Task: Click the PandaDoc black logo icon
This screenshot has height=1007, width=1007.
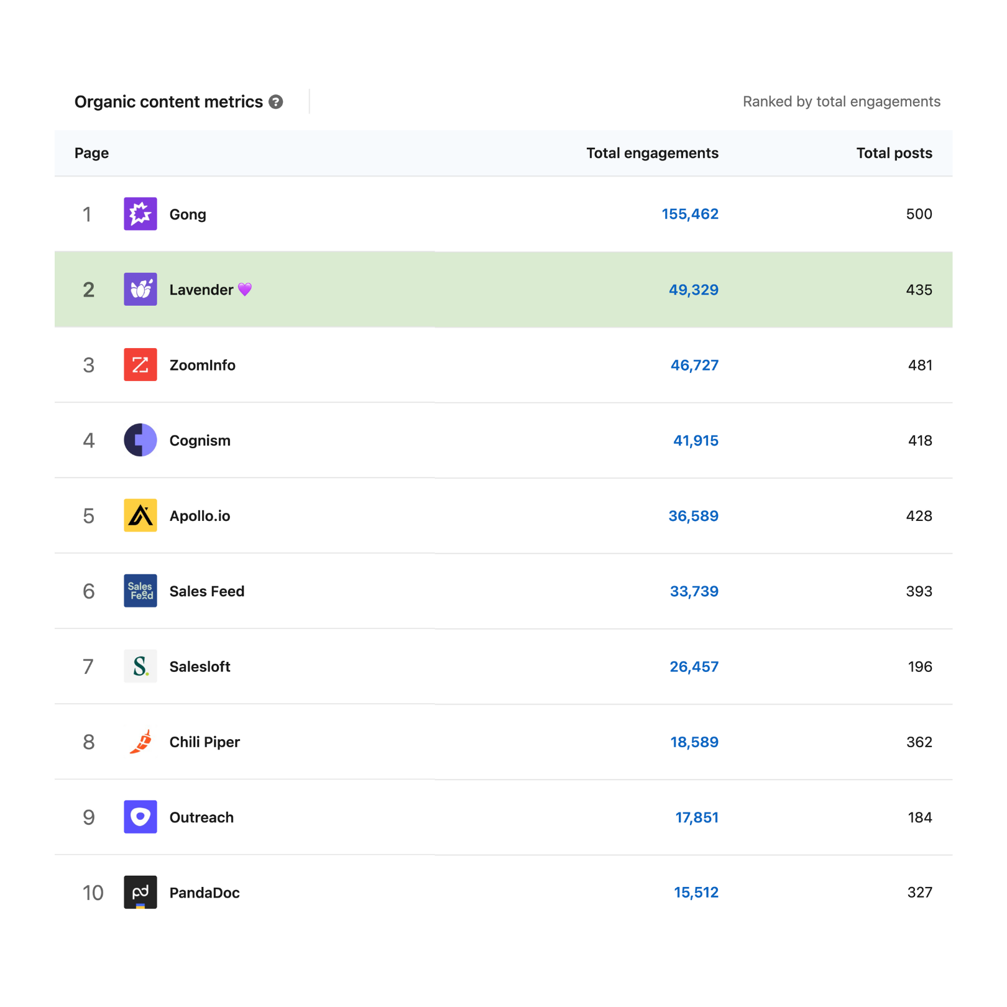Action: [140, 892]
